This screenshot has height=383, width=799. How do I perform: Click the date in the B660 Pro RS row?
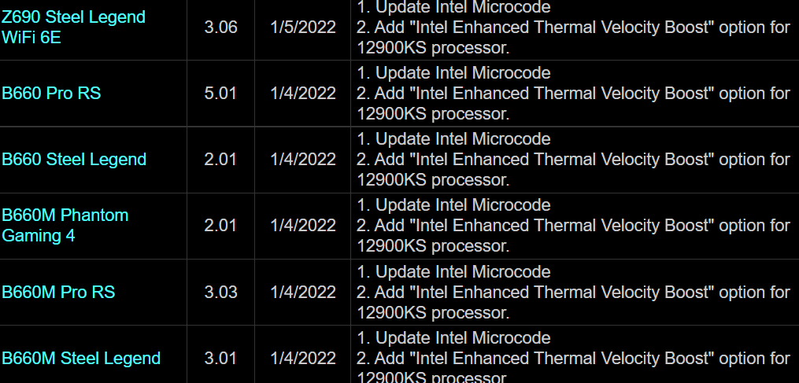click(303, 93)
